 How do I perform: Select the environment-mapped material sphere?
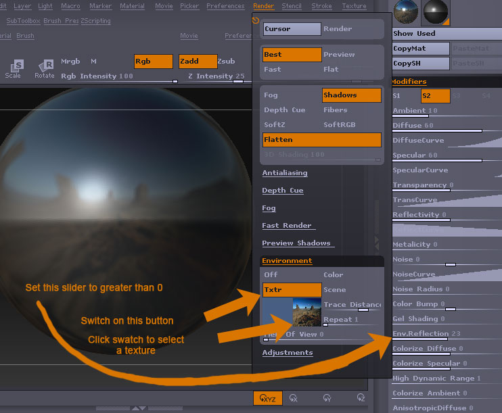pyautogui.click(x=406, y=12)
